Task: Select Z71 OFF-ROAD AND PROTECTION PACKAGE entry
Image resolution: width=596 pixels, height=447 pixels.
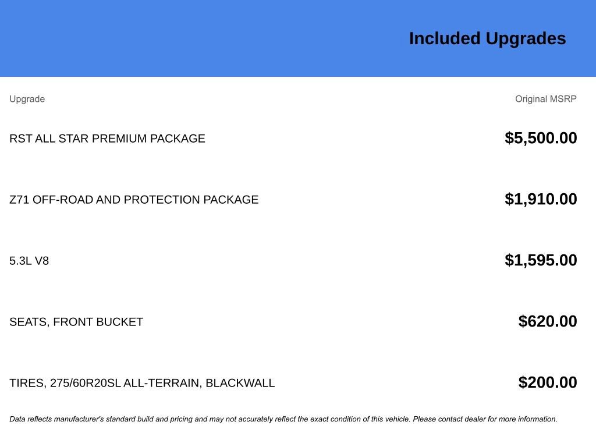Action: point(134,200)
